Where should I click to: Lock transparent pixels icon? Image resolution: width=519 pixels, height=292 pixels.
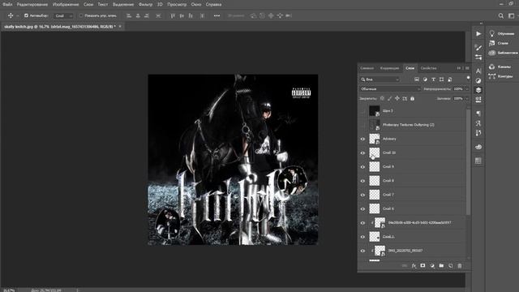pos(382,98)
